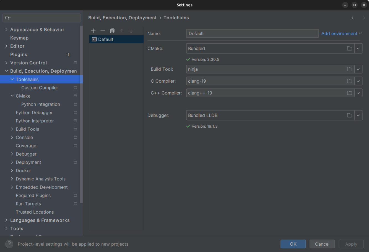Click the settings search field
Screen dimensions: 369x252
[x=41, y=18]
